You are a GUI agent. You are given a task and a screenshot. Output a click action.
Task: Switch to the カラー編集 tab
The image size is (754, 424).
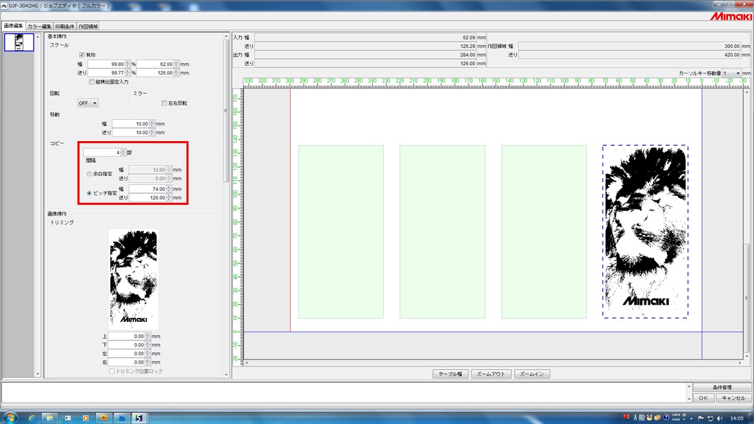point(39,26)
